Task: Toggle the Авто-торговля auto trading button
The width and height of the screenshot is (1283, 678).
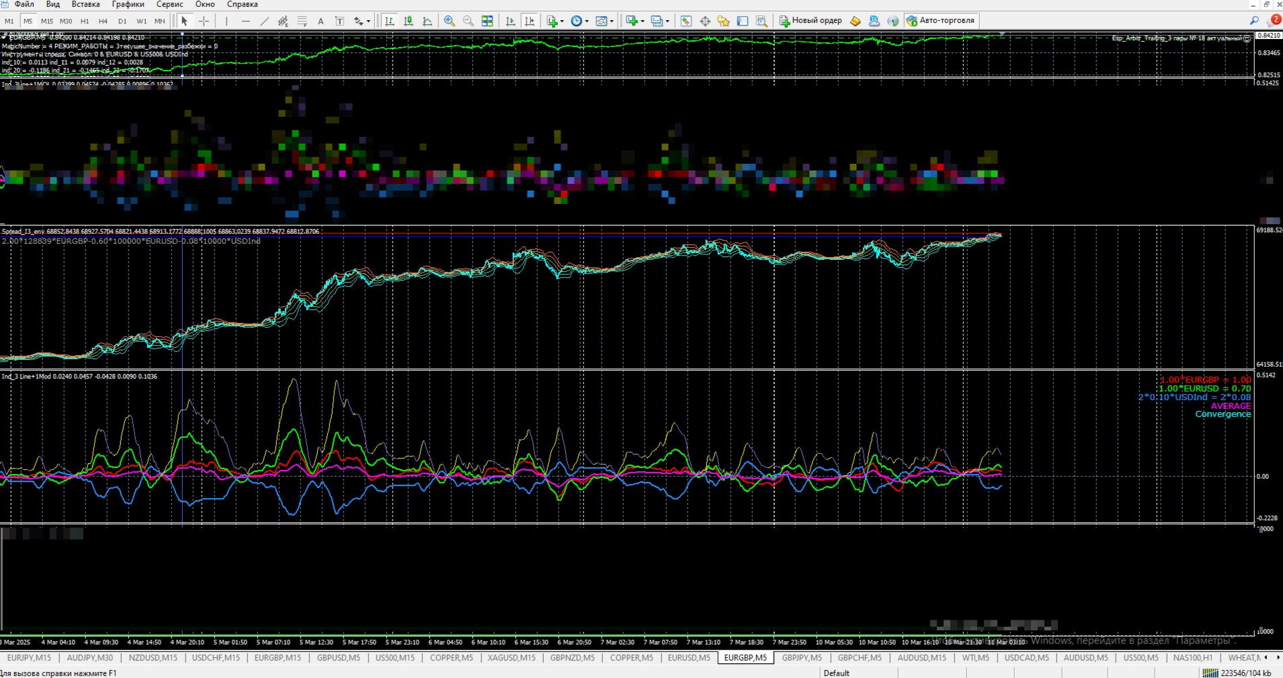Action: point(940,21)
